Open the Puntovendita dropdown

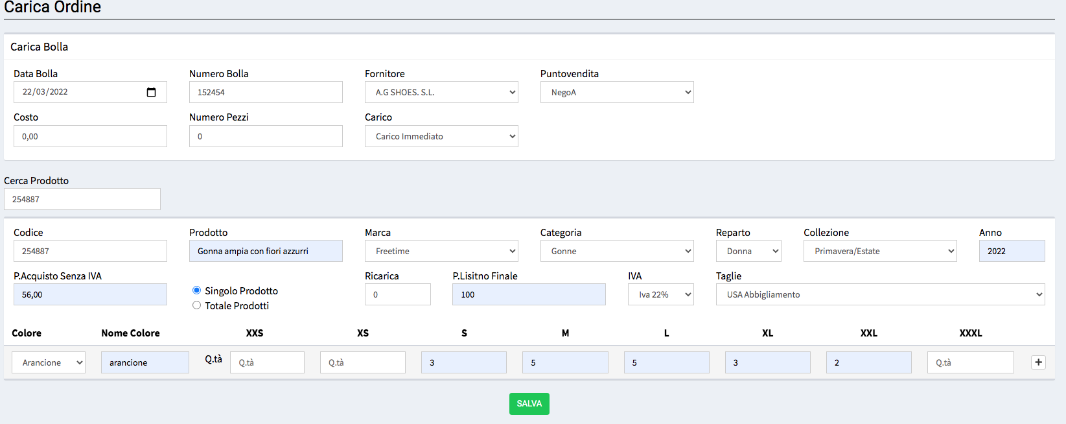point(617,92)
